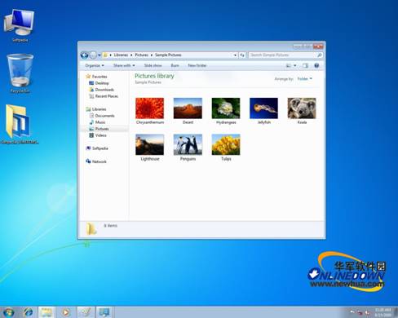
Task: Click Pictures in the address bar path
Action: coord(142,55)
